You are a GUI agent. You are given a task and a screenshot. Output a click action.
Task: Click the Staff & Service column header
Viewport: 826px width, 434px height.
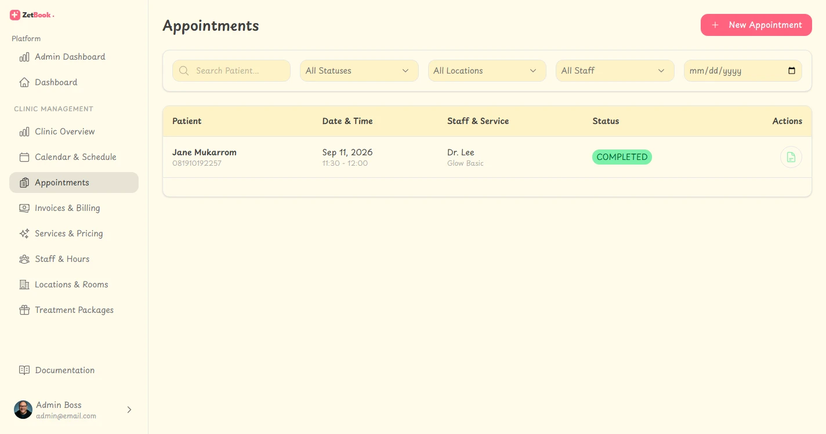478,121
